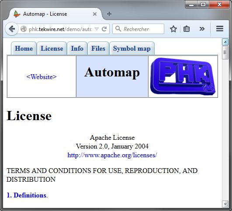Image resolution: width=232 pixels, height=211 pixels.
Task: Click the globe site identity icon
Action: pos(24,29)
